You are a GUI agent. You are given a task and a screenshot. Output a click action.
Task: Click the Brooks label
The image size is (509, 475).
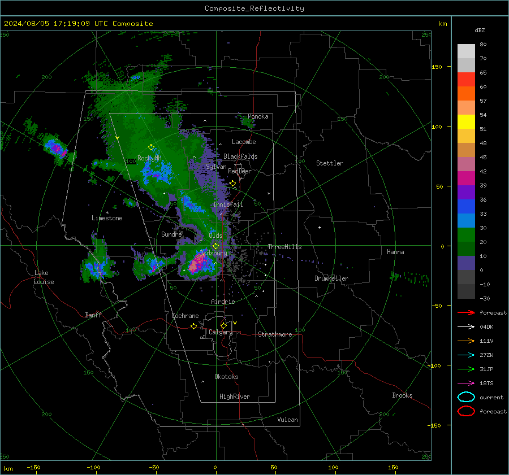click(x=402, y=395)
